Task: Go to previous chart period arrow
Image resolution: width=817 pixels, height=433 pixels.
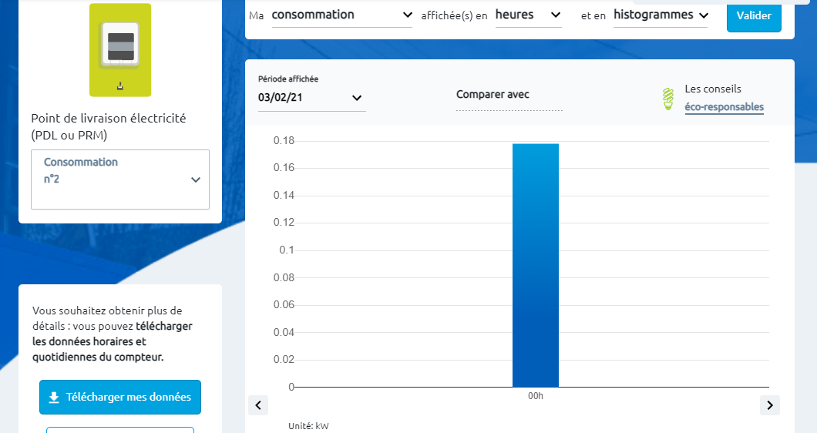Action: point(258,404)
